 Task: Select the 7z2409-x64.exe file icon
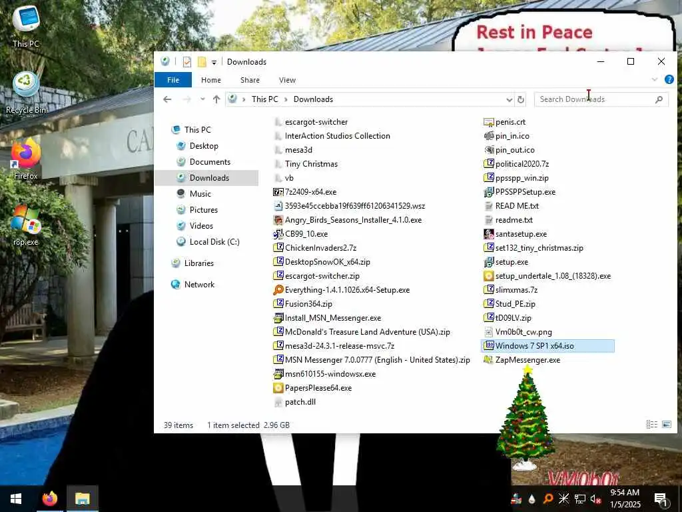[x=278, y=192]
